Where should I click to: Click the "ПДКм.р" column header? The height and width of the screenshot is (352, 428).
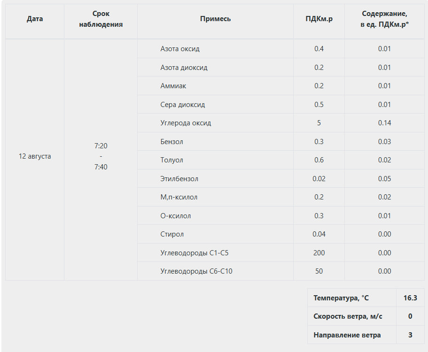319,19
